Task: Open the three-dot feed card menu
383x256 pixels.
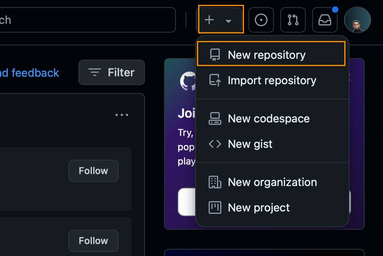Action: 122,115
